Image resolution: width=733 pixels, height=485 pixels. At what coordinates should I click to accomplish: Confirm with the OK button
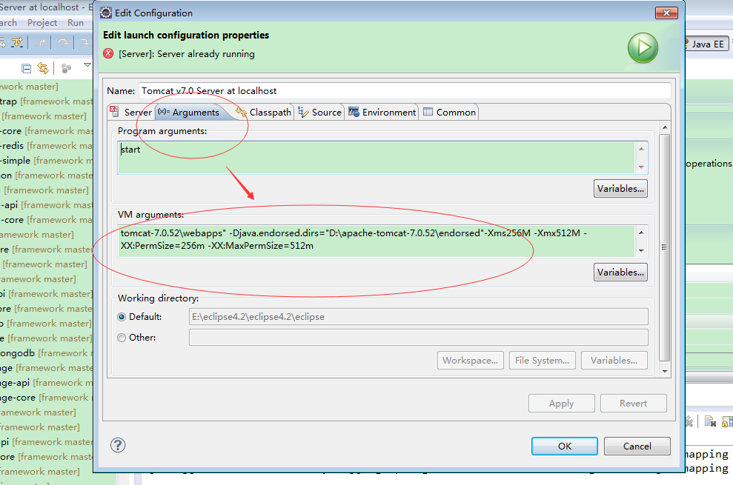coord(565,446)
